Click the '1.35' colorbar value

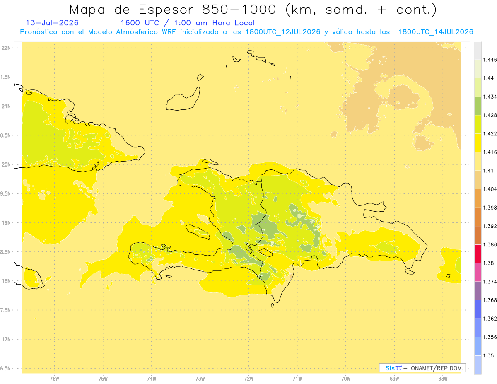(x=488, y=355)
